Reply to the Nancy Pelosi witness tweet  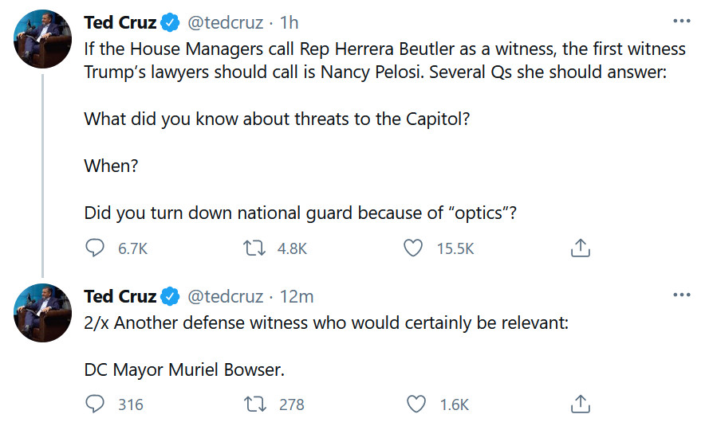click(x=95, y=248)
